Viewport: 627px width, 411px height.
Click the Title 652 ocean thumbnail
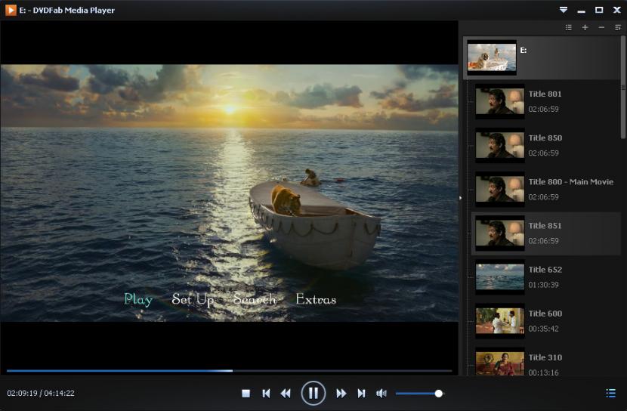[x=500, y=277]
